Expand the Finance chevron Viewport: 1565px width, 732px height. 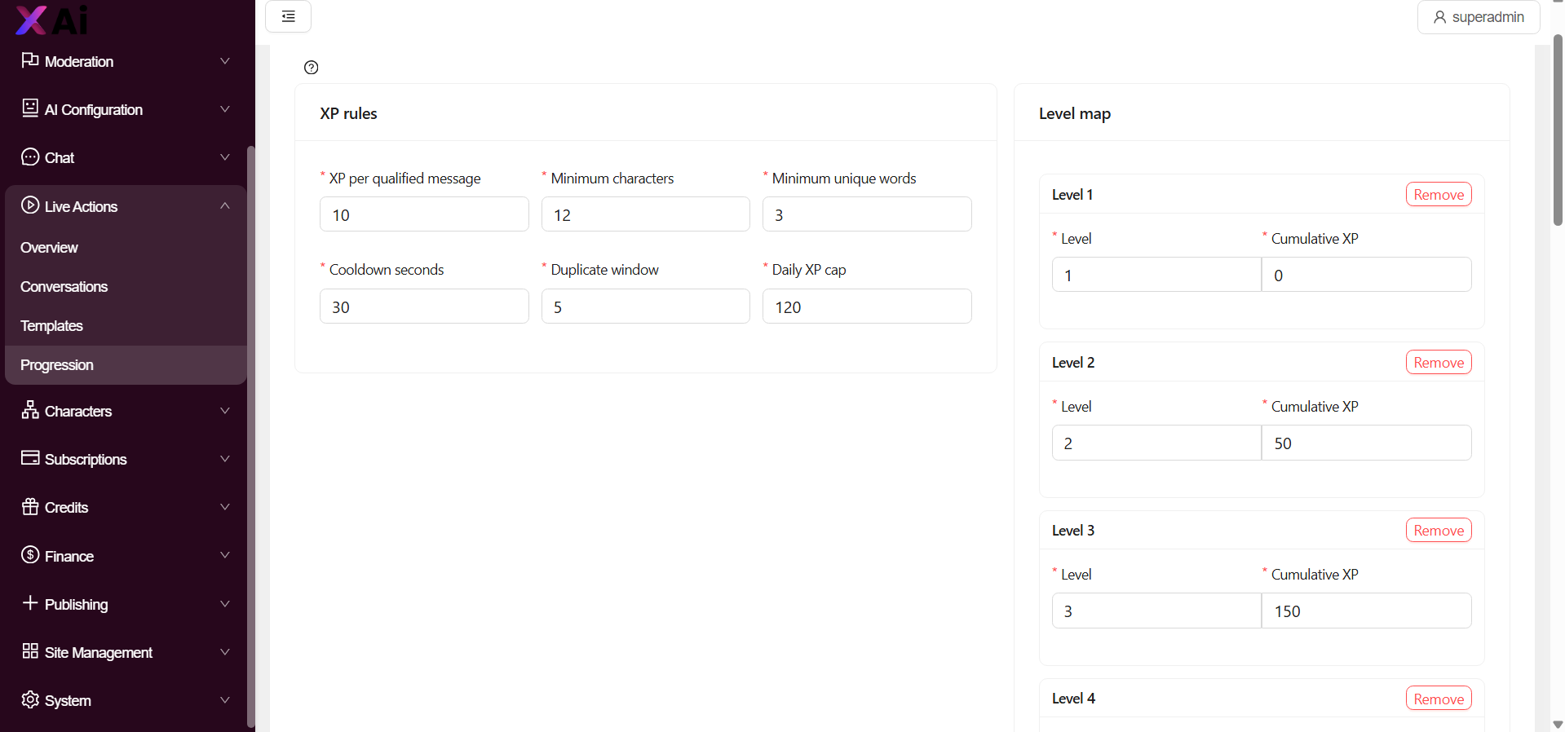pyautogui.click(x=225, y=556)
